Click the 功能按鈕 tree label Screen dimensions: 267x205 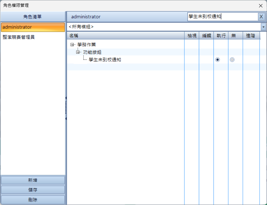(92, 52)
